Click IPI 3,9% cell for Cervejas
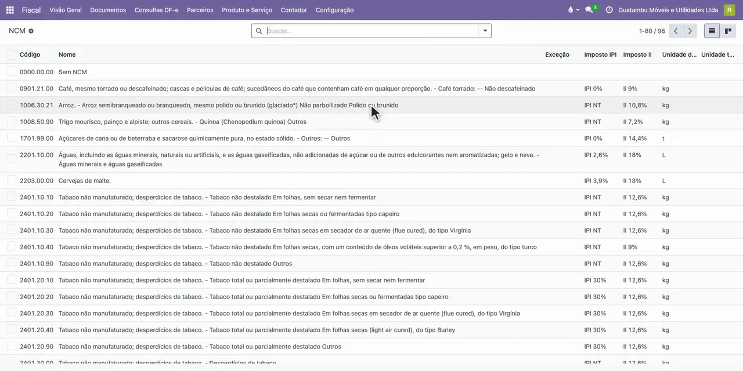 coord(596,181)
